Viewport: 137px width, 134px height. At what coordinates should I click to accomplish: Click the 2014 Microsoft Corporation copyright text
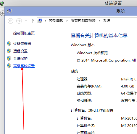[x=106, y=60]
